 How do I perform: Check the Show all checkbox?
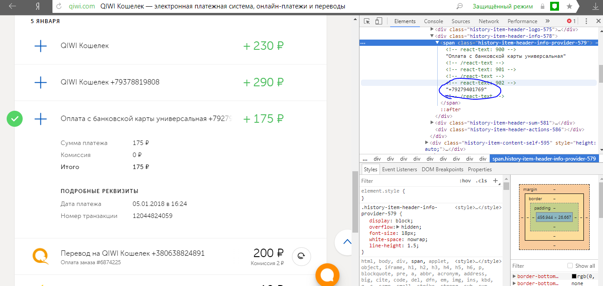[570, 266]
